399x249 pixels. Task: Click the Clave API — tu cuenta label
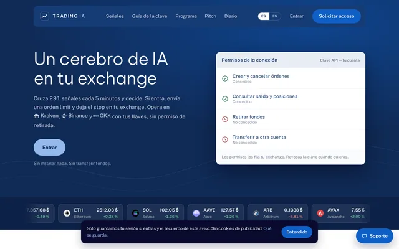(x=340, y=60)
